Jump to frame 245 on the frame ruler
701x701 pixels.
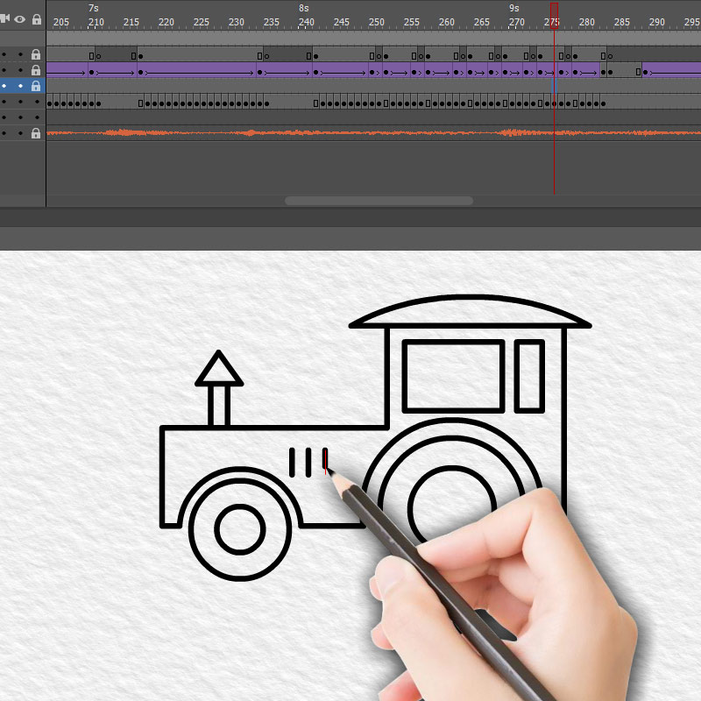tap(342, 22)
